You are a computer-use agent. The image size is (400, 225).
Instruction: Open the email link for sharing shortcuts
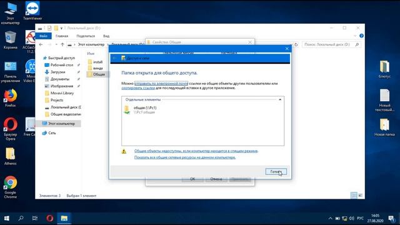pos(161,83)
